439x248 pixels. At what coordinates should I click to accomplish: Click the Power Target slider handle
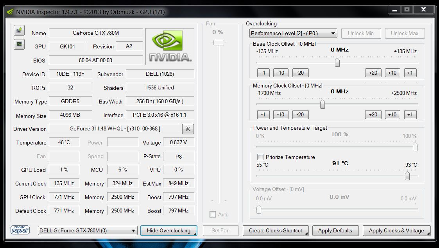point(415,147)
